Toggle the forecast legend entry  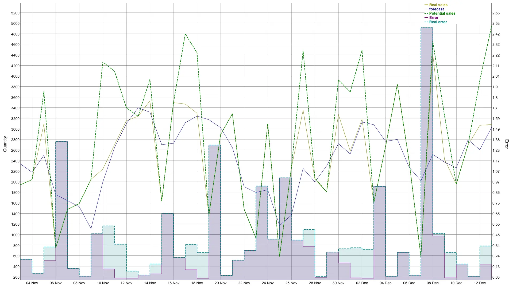pos(434,9)
